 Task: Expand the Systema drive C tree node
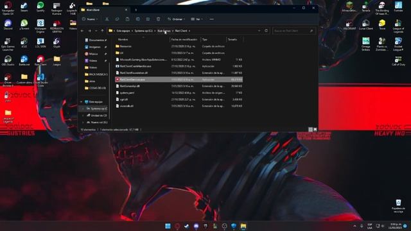pos(83,108)
